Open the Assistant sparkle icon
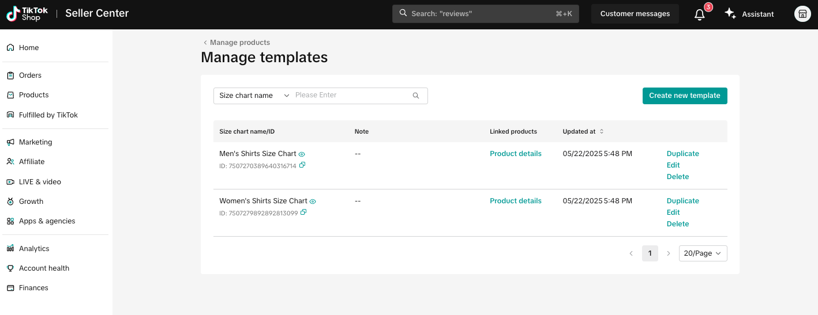Image resolution: width=818 pixels, height=315 pixels. [x=730, y=14]
